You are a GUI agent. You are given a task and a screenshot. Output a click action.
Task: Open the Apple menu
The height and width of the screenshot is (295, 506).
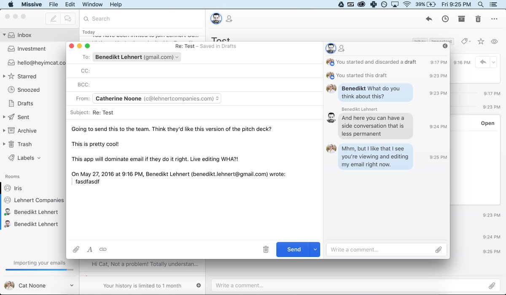coord(11,4)
